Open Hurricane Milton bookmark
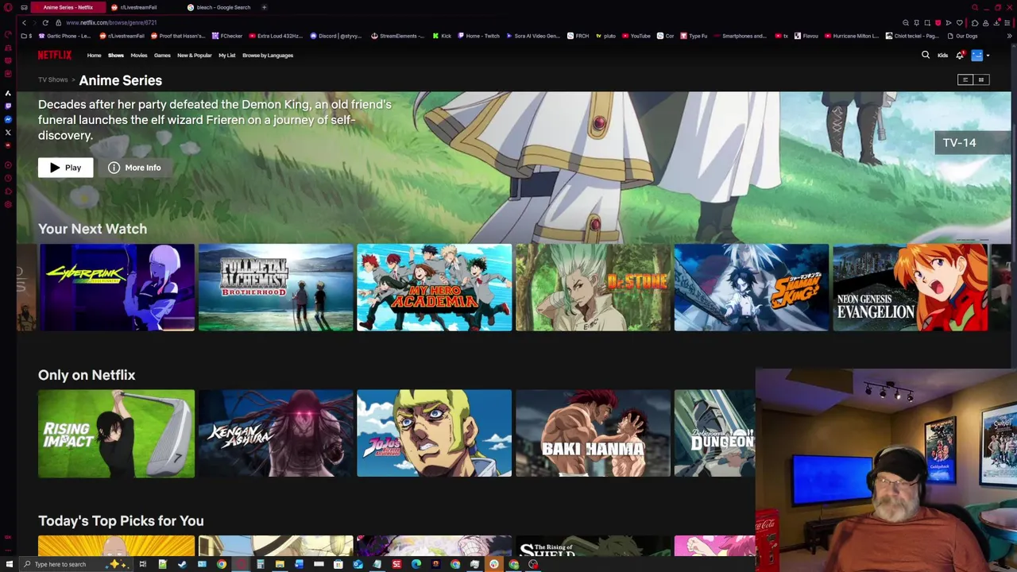The image size is (1017, 572). (852, 36)
